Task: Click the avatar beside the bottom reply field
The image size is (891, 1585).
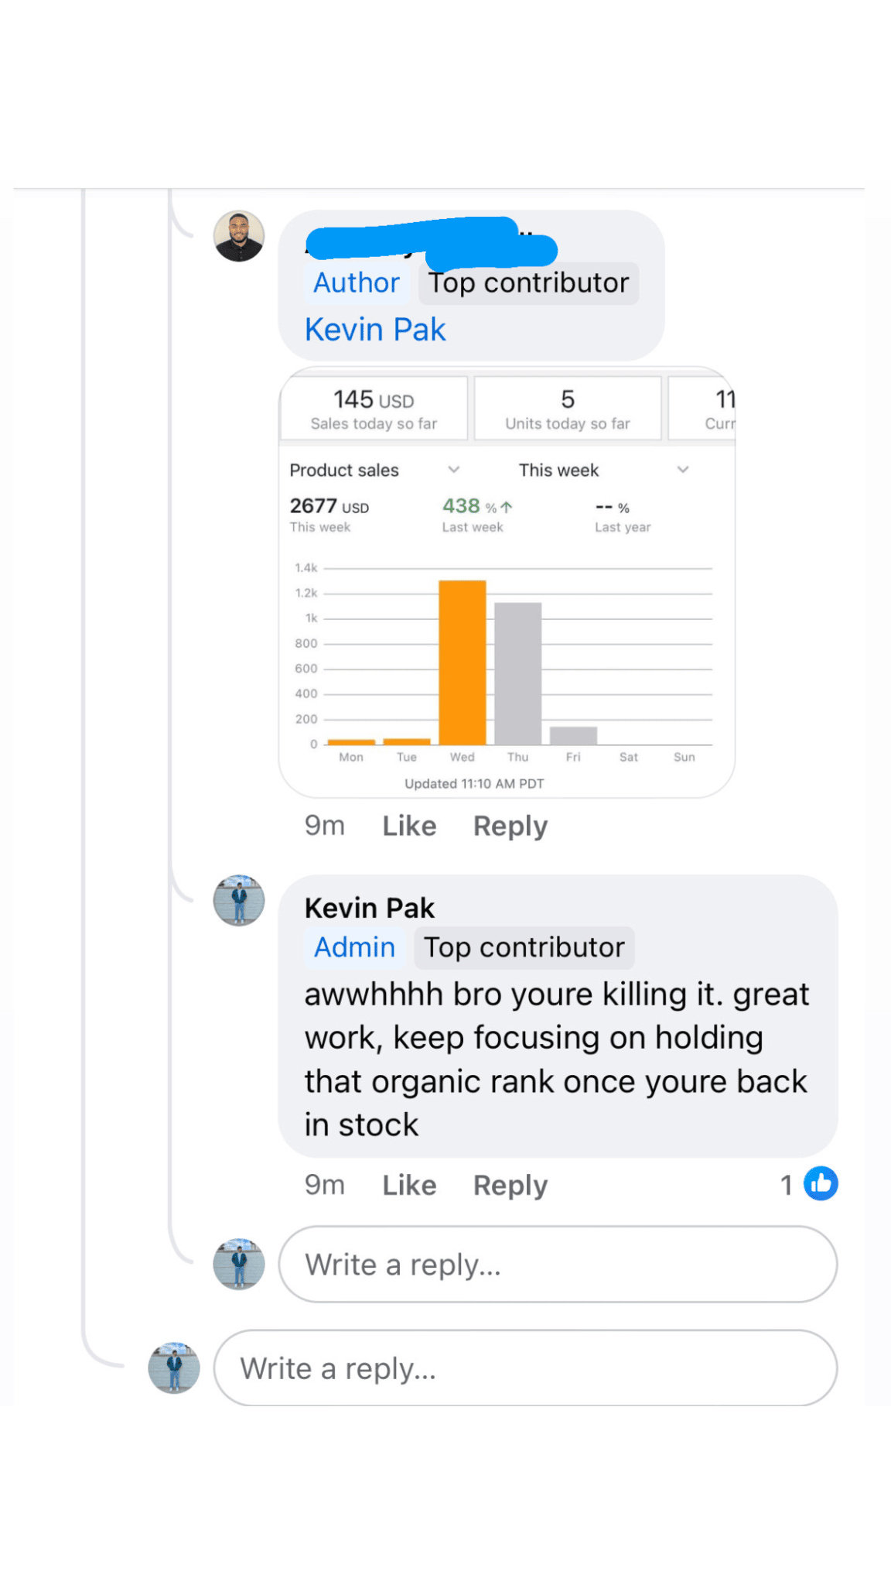Action: pyautogui.click(x=174, y=1368)
